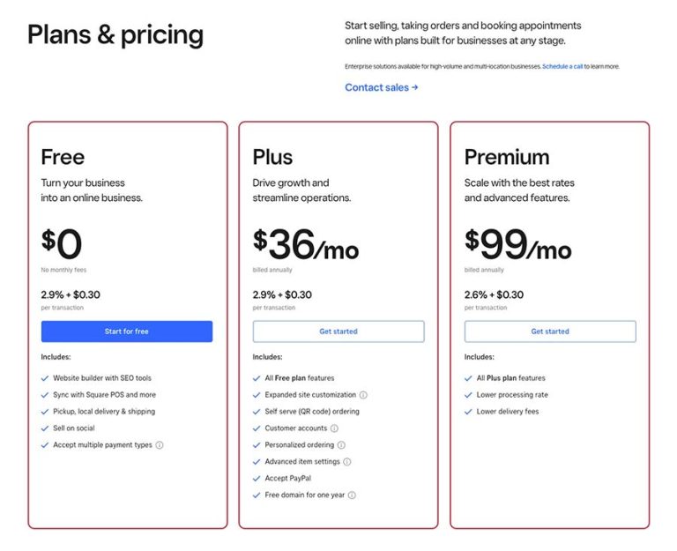Show info for Personalized ordering
This screenshot has width=677, height=551.
coord(341,445)
